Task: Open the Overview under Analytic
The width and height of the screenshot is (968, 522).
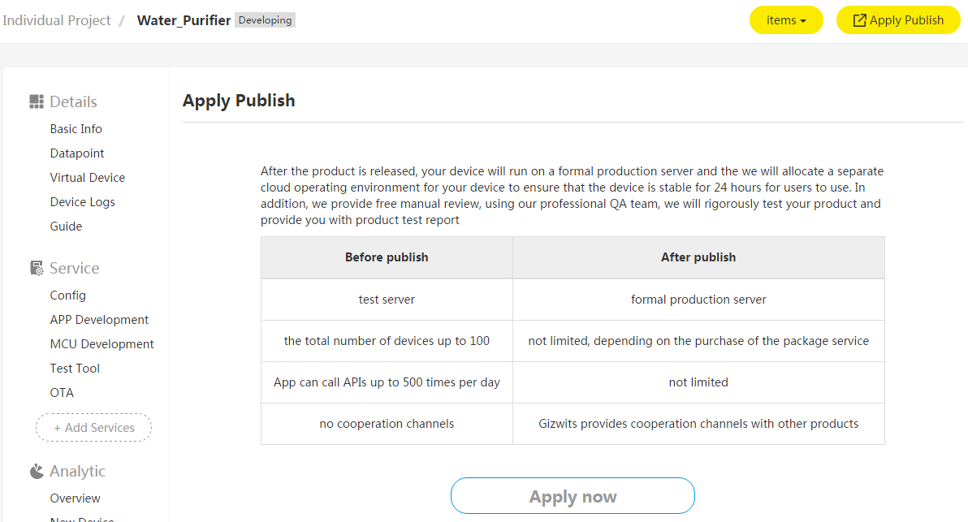Action: pos(75,498)
